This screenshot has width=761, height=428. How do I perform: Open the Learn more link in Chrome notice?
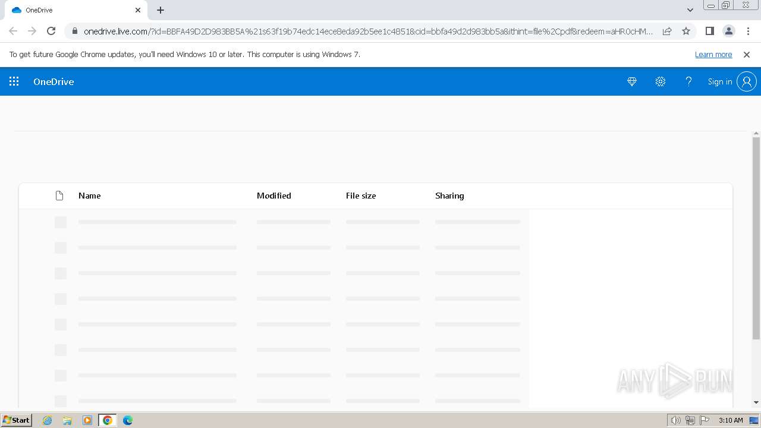coord(713,54)
